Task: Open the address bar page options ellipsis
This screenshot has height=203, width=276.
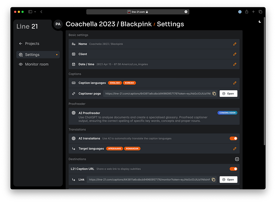Action: (186, 12)
